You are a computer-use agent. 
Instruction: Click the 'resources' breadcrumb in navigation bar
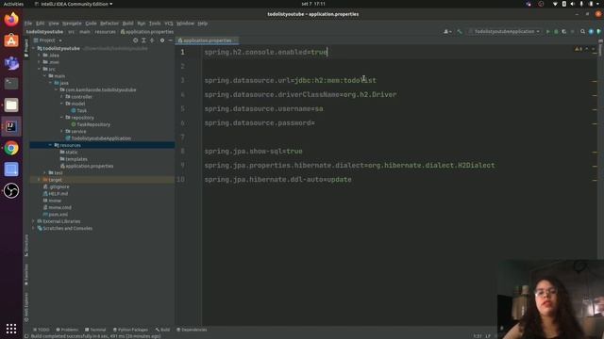click(x=105, y=32)
